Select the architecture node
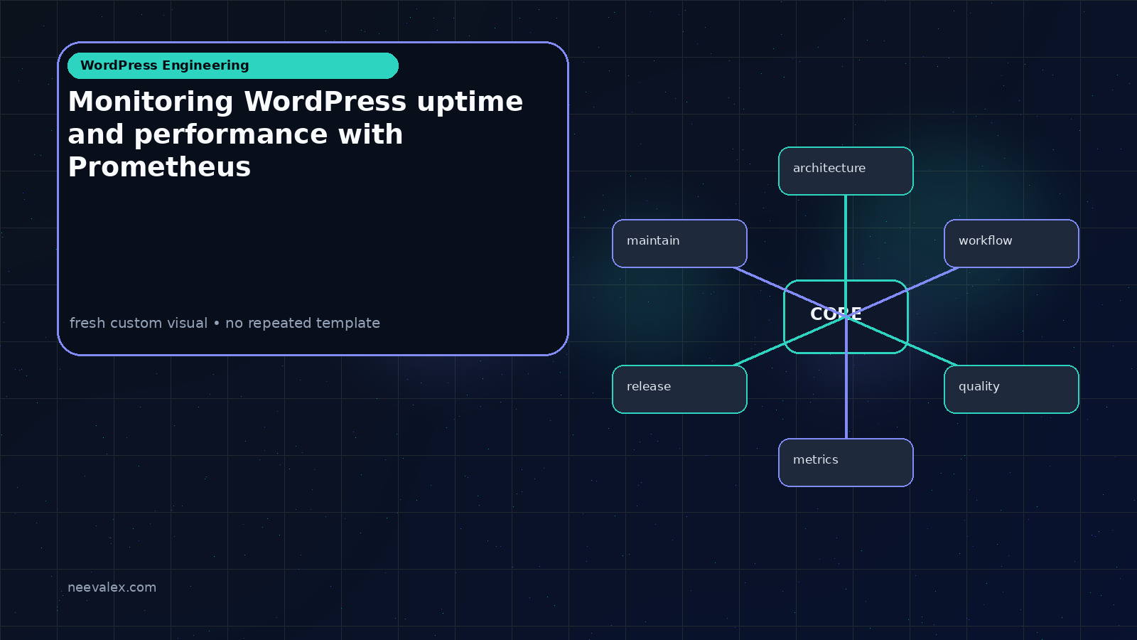The image size is (1137, 640). (x=846, y=171)
